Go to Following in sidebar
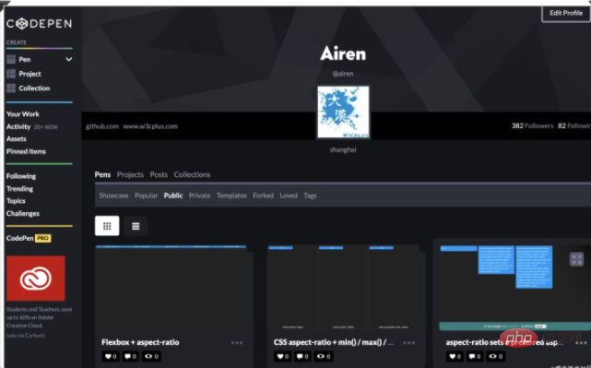This screenshot has height=368, width=591. tap(21, 176)
